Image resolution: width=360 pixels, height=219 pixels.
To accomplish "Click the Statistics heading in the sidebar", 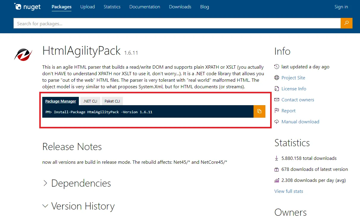I will 292,143.
